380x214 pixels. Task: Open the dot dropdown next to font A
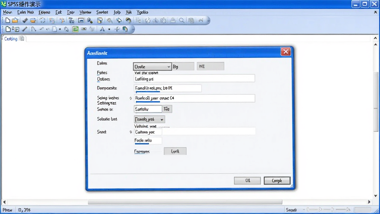coord(109,29)
